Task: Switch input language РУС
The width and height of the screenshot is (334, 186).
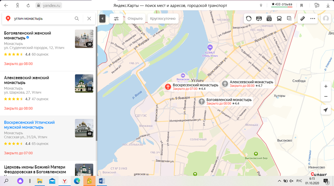Action: tap(299, 181)
